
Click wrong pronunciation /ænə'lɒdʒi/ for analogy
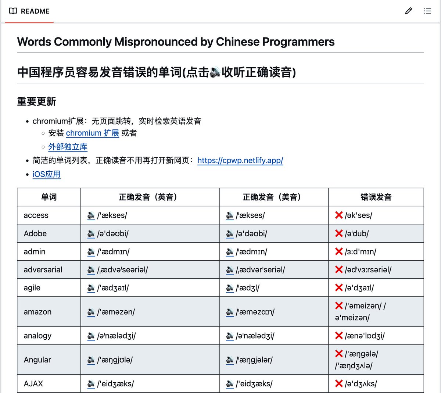[x=365, y=336]
